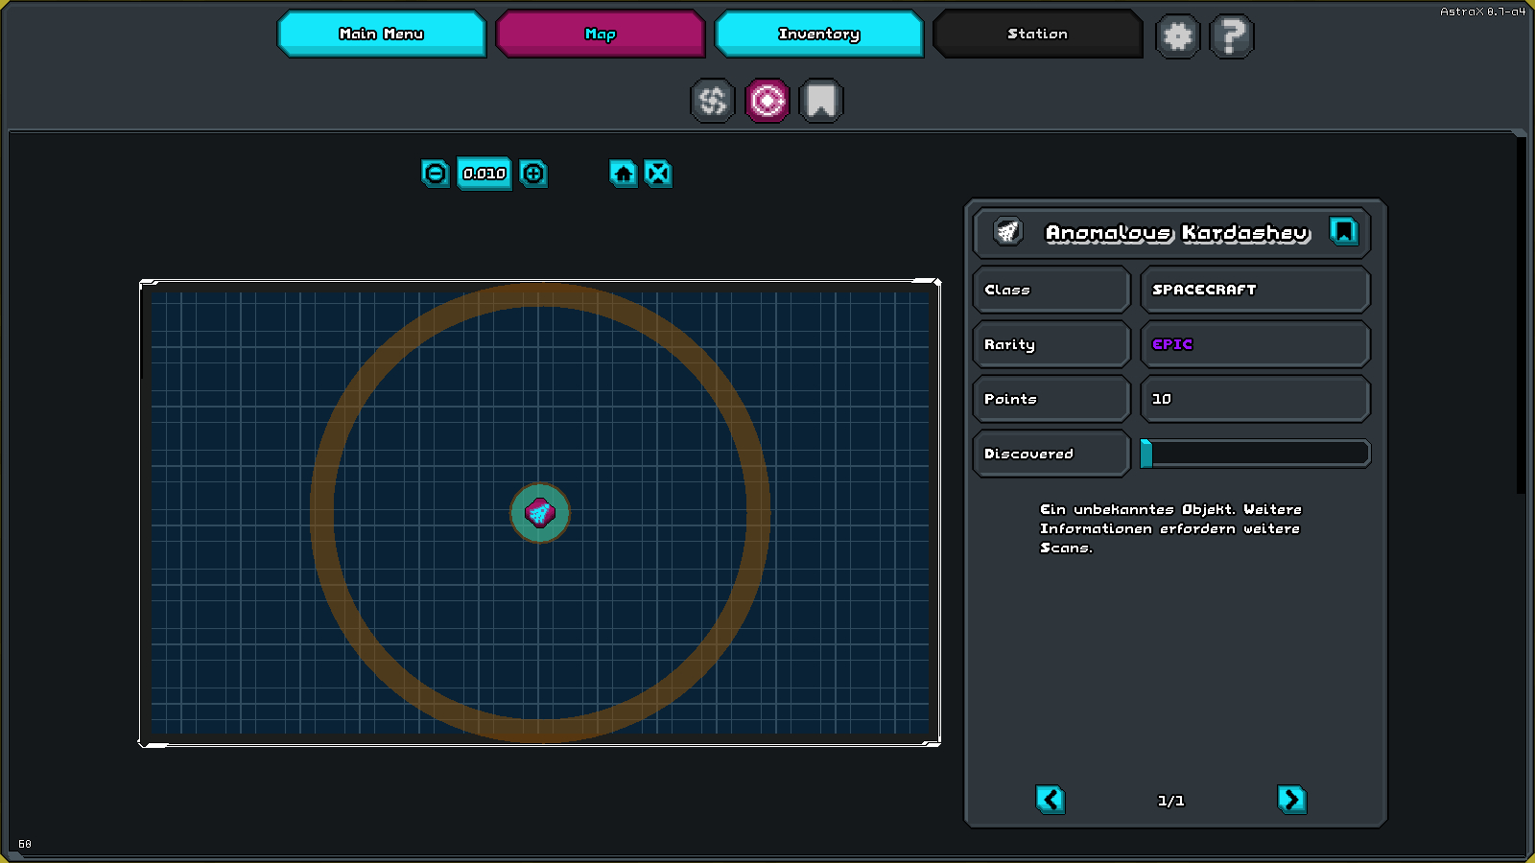Click the Discovered progress bar
This screenshot has height=863, width=1535.
(1255, 454)
